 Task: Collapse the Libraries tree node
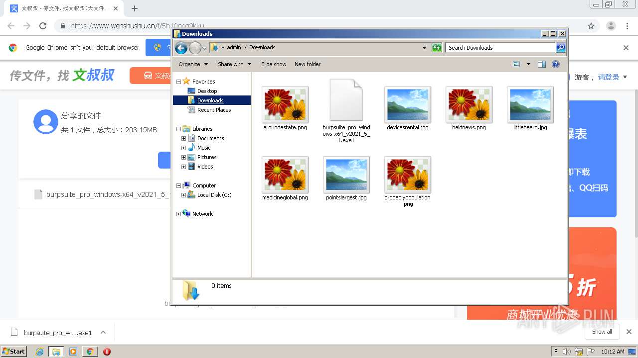178,129
